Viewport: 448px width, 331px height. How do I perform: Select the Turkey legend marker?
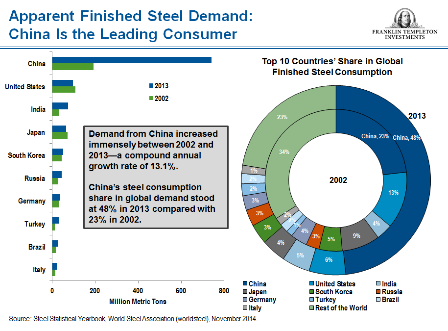point(312,300)
